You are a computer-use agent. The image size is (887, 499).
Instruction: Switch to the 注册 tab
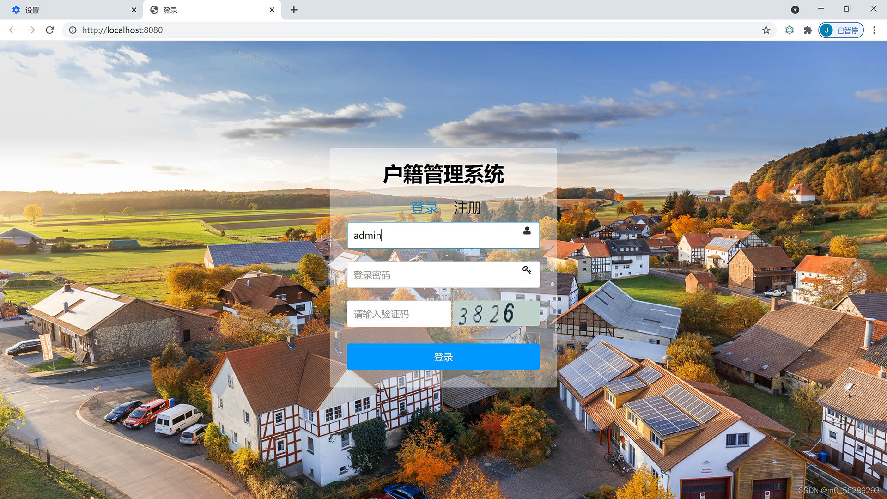[x=468, y=208]
